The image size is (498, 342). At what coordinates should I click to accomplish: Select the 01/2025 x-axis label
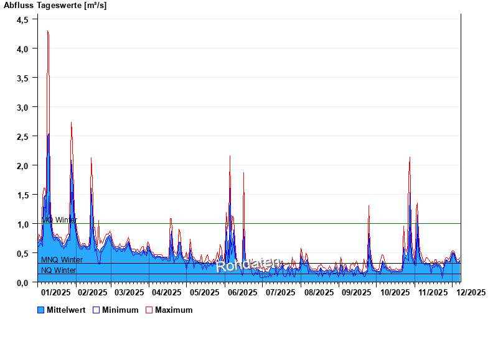tap(55, 292)
